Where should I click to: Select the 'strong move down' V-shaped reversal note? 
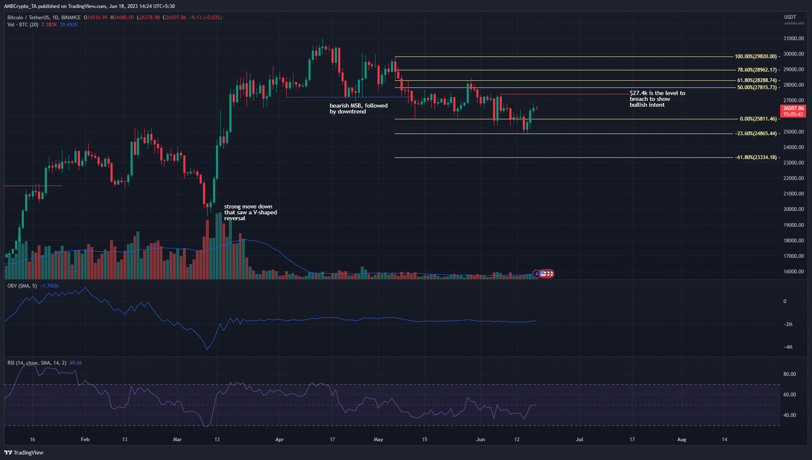(x=250, y=212)
